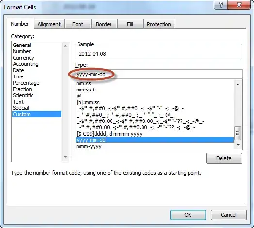Image resolution: width=254 pixels, height=228 pixels.
Task: Select the highlighted yyyy-mm-dd list entry
Action: tap(155, 140)
